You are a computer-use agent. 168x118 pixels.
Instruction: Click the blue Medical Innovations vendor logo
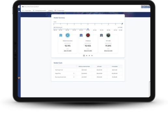pyautogui.click(x=68, y=35)
